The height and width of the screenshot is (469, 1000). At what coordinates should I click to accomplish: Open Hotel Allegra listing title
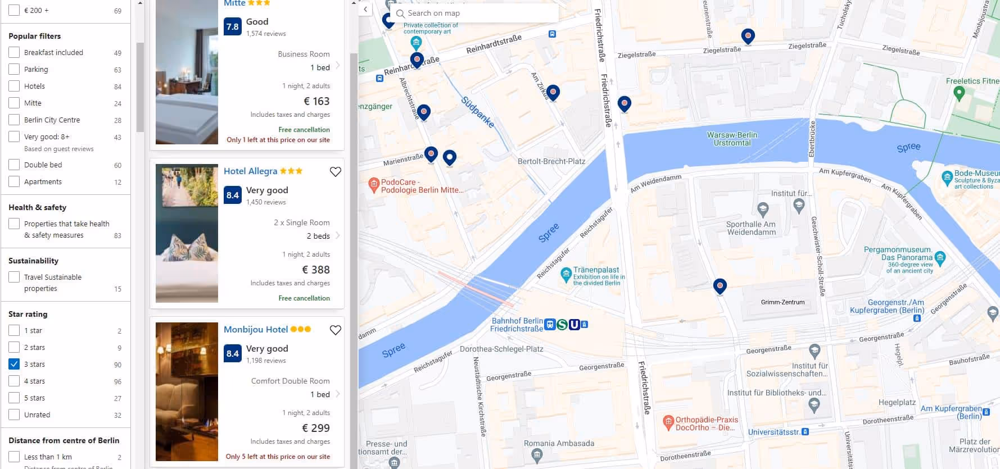pyautogui.click(x=251, y=171)
